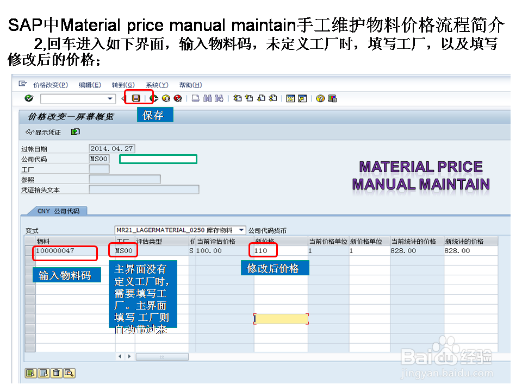Viewport: 522px width, 391px height.
Task: Click the Generate Shortcut icon
Action: 302,98
